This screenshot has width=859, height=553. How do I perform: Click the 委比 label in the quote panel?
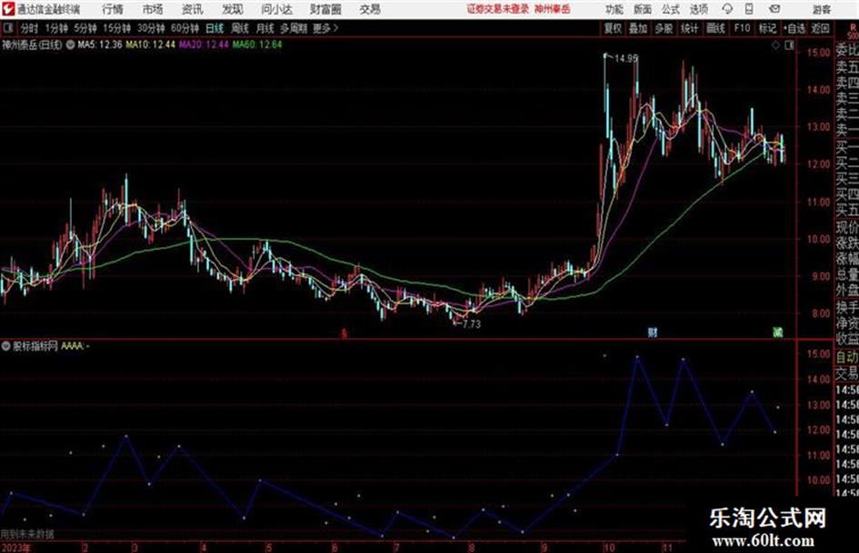tap(847, 51)
